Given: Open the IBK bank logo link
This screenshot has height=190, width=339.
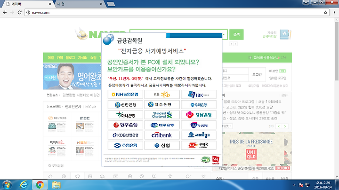Looking at the screenshot, I should coord(199,95).
